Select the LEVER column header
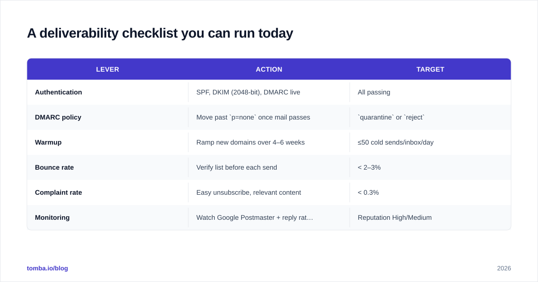538x282 pixels. pyautogui.click(x=108, y=69)
